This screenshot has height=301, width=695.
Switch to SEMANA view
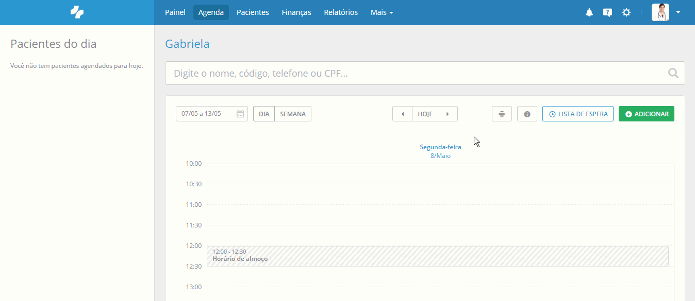point(292,113)
